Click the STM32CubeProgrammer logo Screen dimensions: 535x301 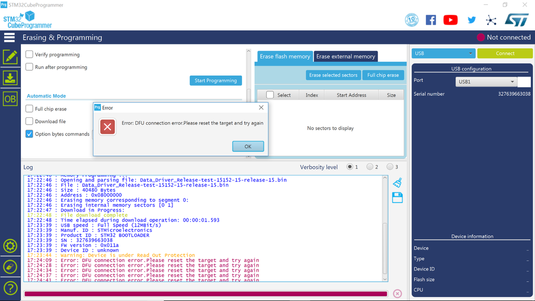click(28, 20)
